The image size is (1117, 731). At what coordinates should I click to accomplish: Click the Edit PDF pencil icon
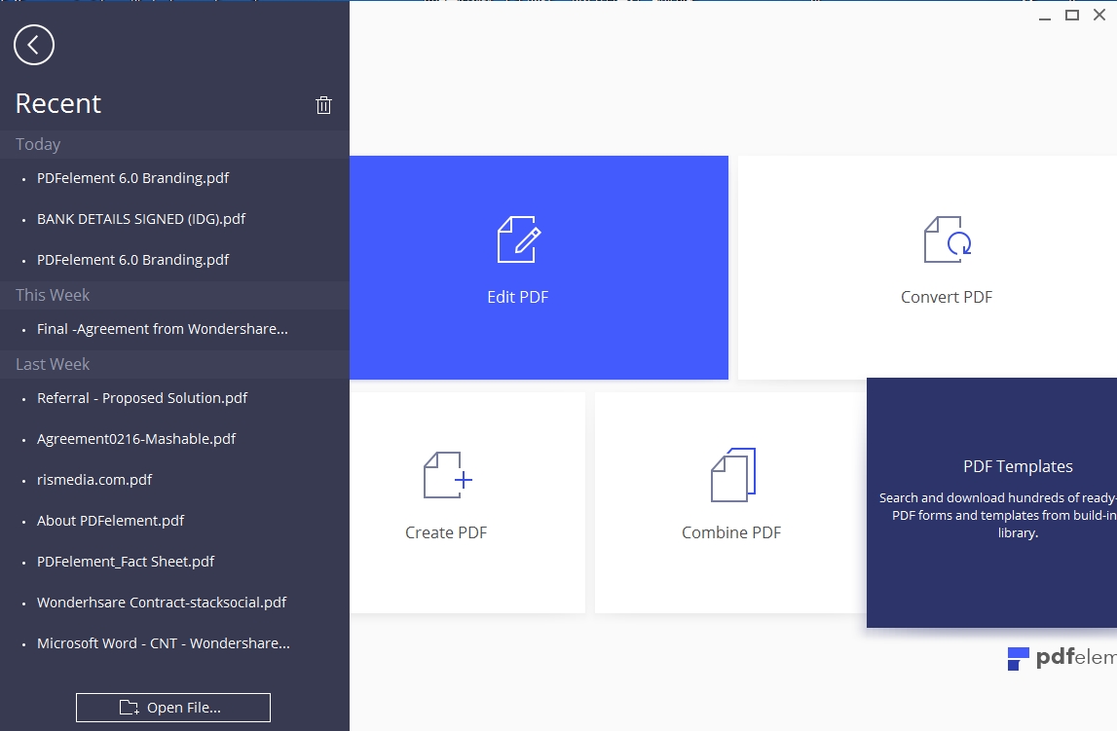click(519, 239)
